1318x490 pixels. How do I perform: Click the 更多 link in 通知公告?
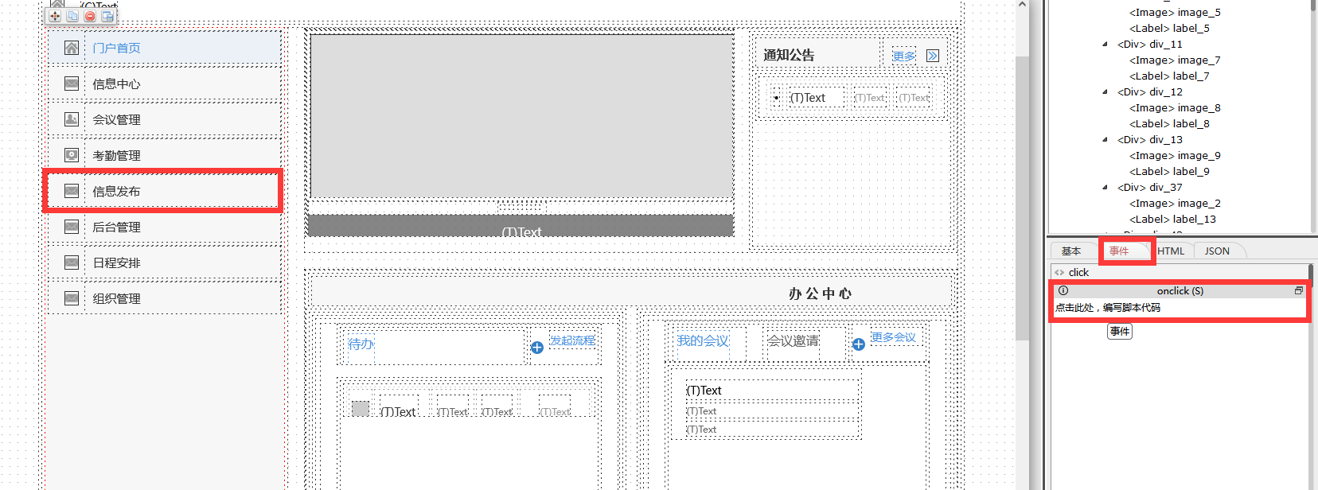(x=903, y=56)
